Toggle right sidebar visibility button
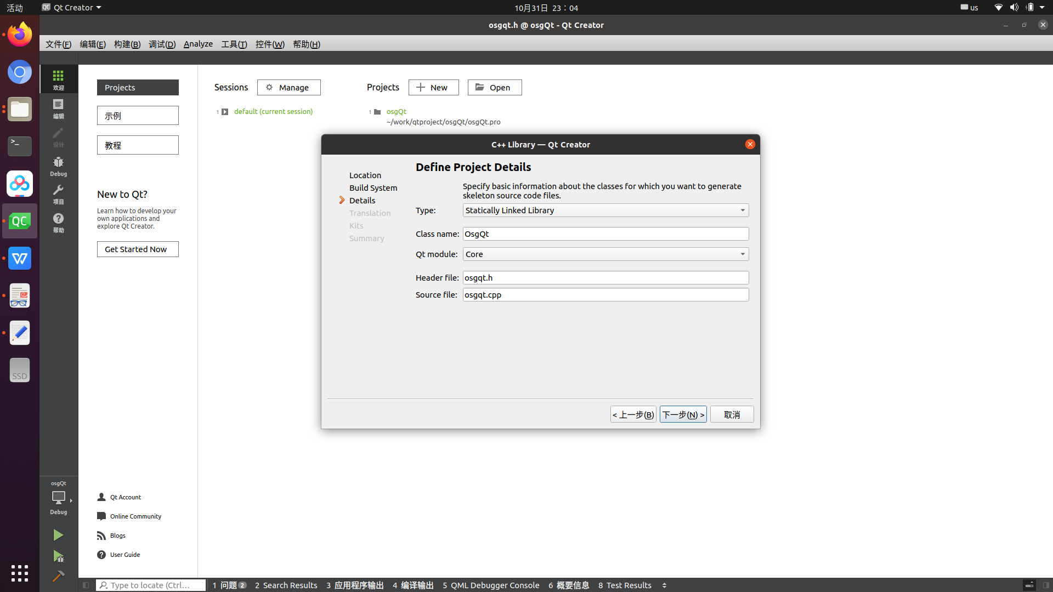1053x592 pixels. (1046, 585)
